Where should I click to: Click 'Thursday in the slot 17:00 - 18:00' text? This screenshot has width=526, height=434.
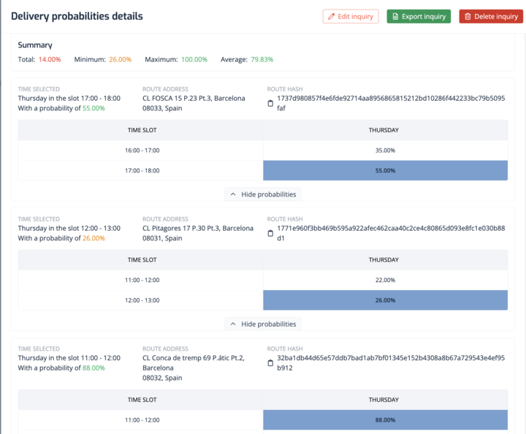click(x=69, y=98)
